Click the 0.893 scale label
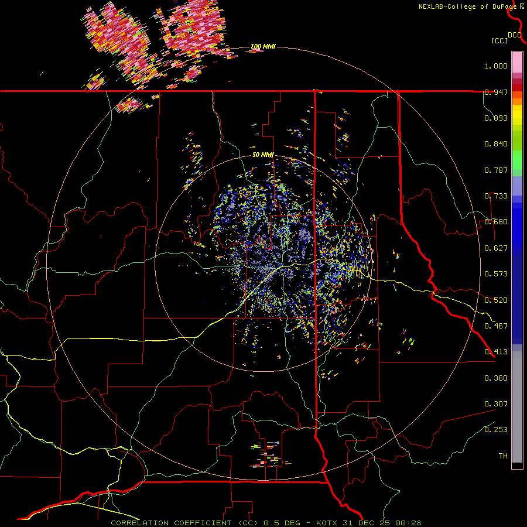 click(496, 118)
